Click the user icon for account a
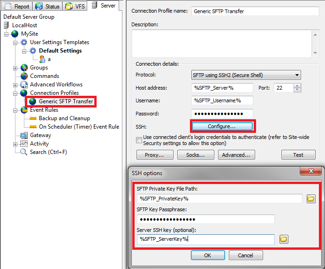 point(42,59)
